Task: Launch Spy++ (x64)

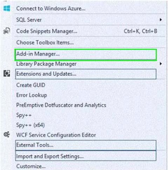Action: (31, 125)
